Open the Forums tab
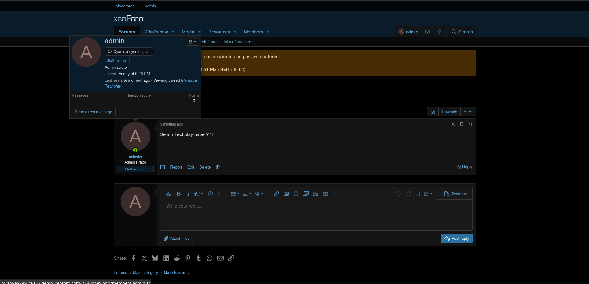 127,32
